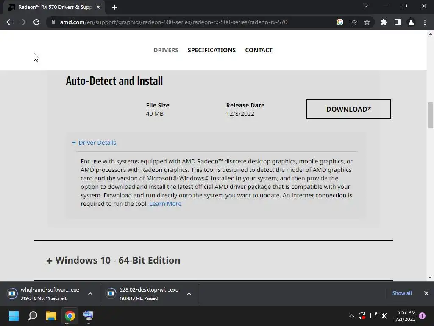The image size is (434, 326).
Task: Click the site lock icon in address bar
Action: [x=53, y=22]
